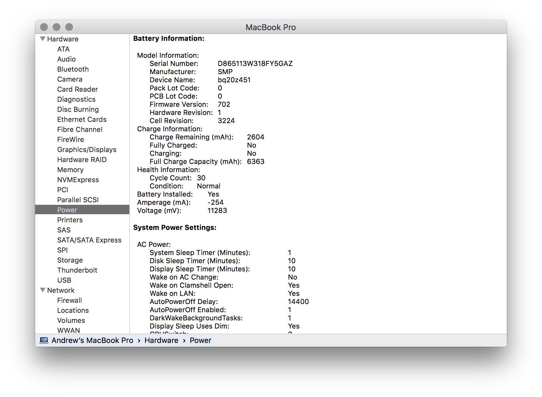Image resolution: width=542 pixels, height=397 pixels.
Task: Click the Battery Information heading
Action: click(169, 38)
